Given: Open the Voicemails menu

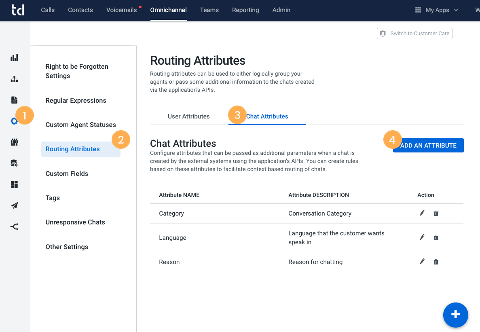Looking at the screenshot, I should pos(122,10).
